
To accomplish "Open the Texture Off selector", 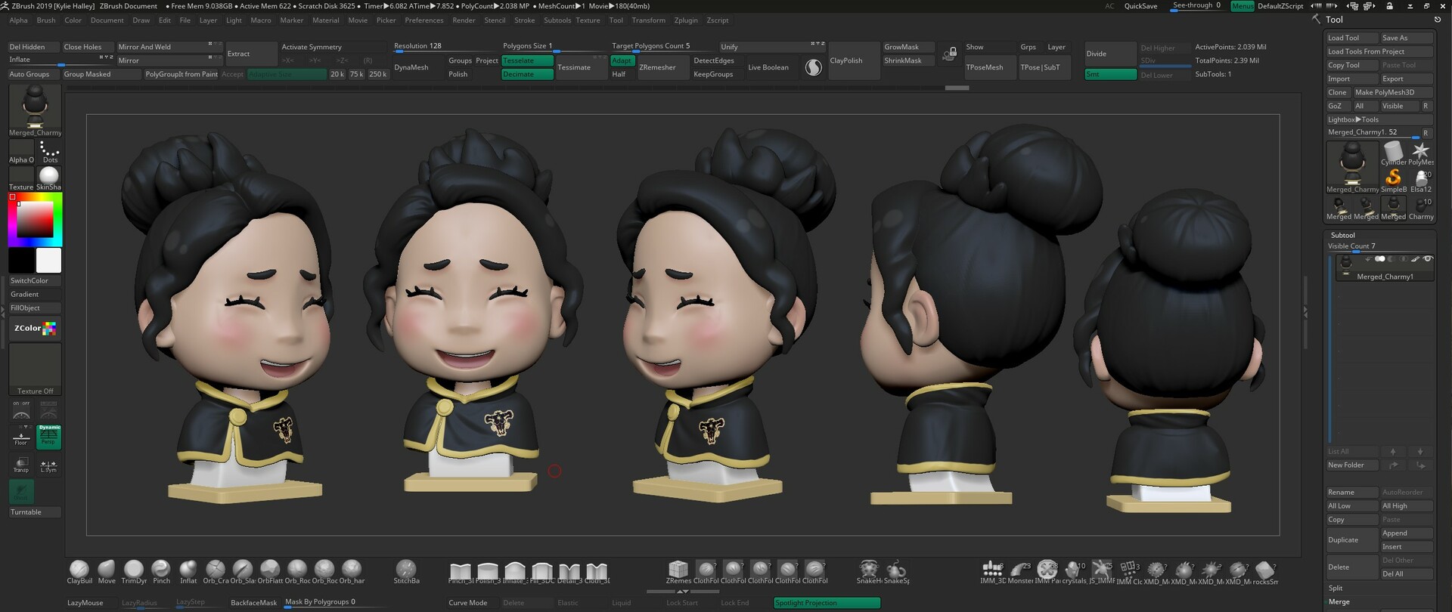I will point(35,369).
